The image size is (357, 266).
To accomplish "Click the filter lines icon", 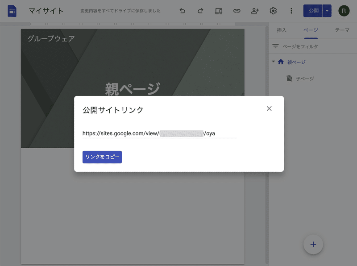I will 275,46.
